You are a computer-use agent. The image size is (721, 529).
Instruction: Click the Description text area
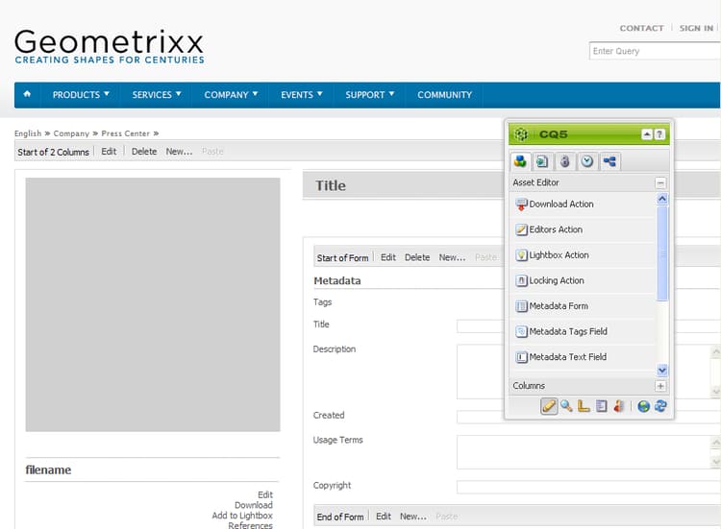(588, 372)
